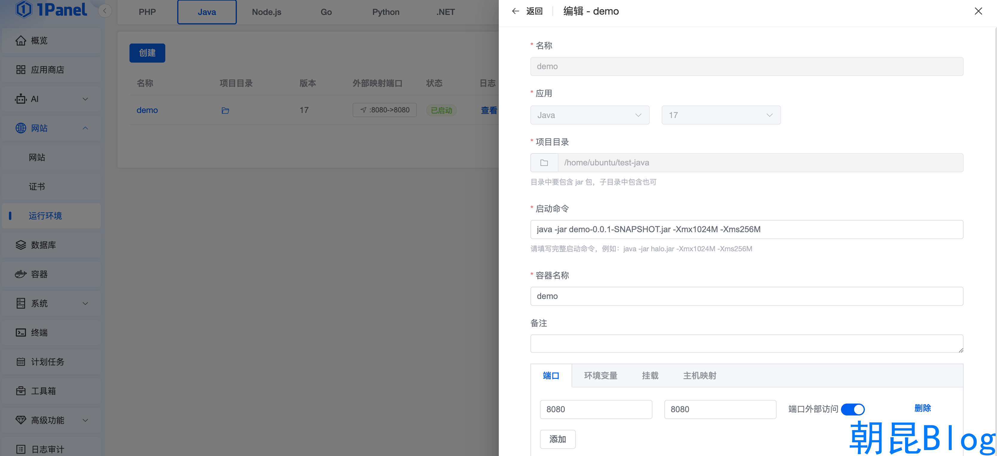Select the 主机映射 tab
997x456 pixels.
pyautogui.click(x=700, y=376)
